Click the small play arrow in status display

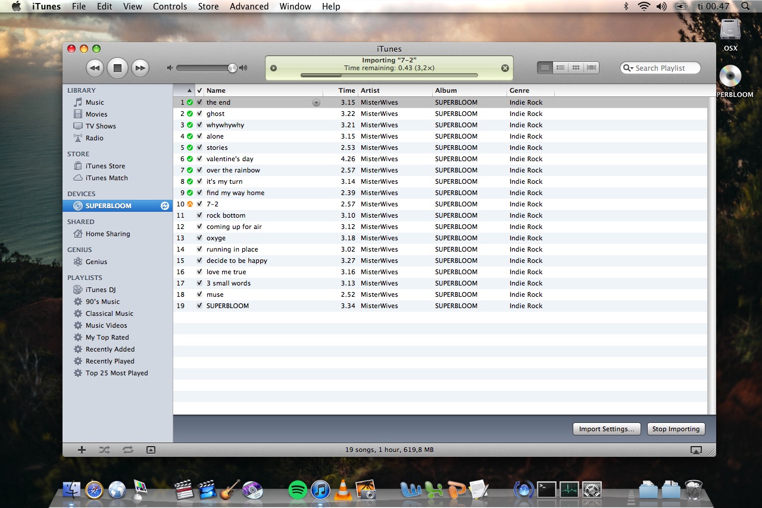click(x=273, y=68)
